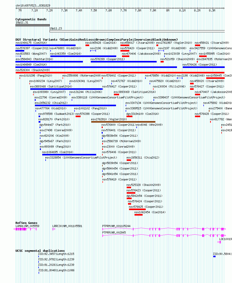The image size is (232, 283).
Task: Click nsv130934 (Mills2006) label
Action: tap(169, 86)
